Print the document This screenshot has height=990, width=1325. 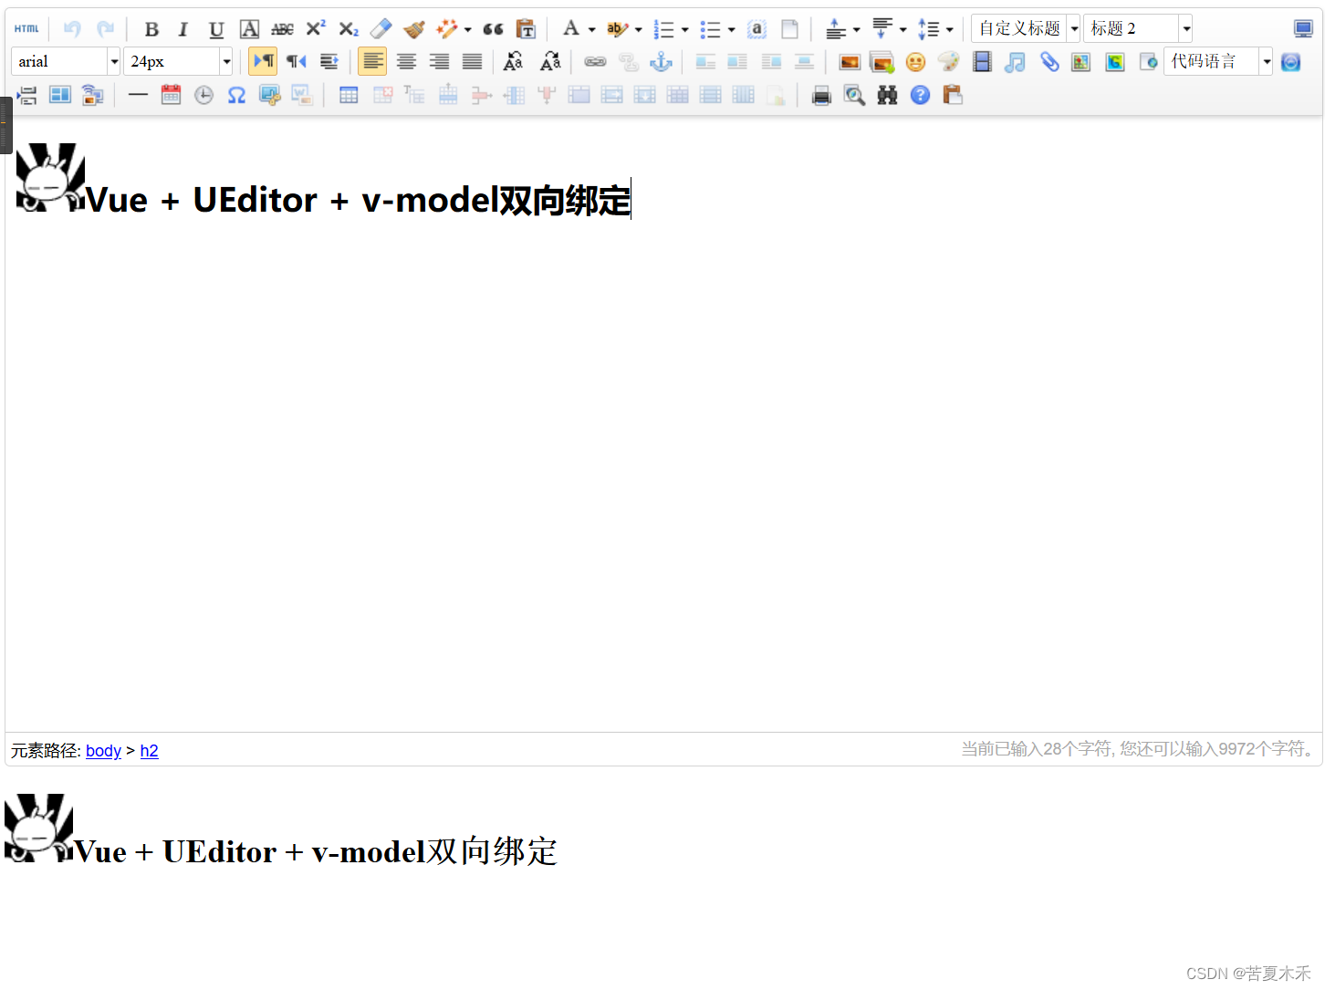pos(821,95)
